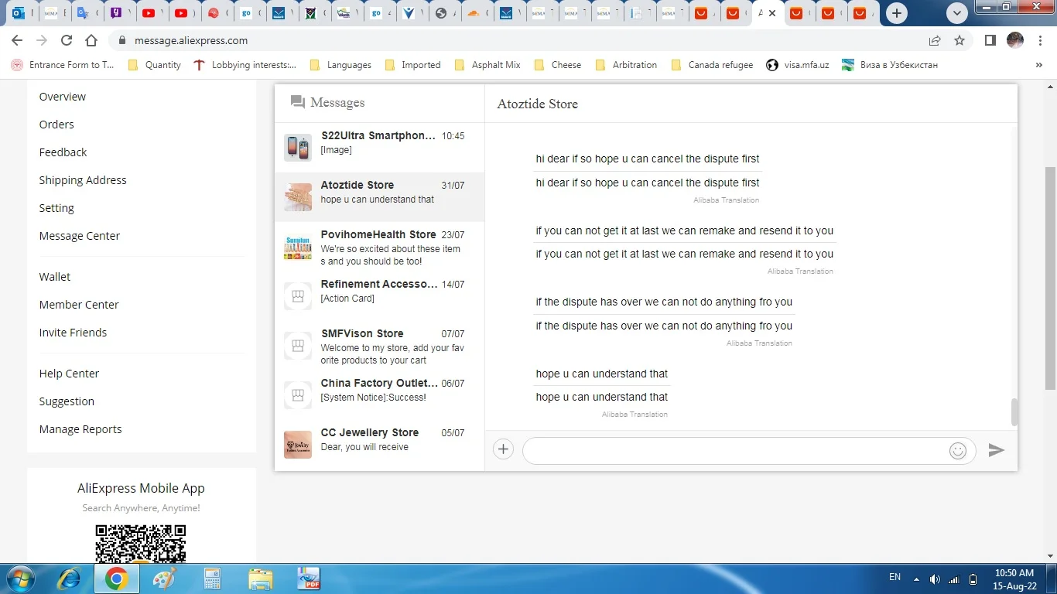Show hidden system tray icons
This screenshot has height=594, width=1057.
click(x=917, y=579)
